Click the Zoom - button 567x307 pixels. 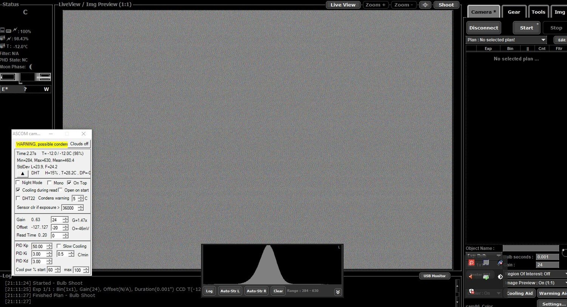pos(404,5)
